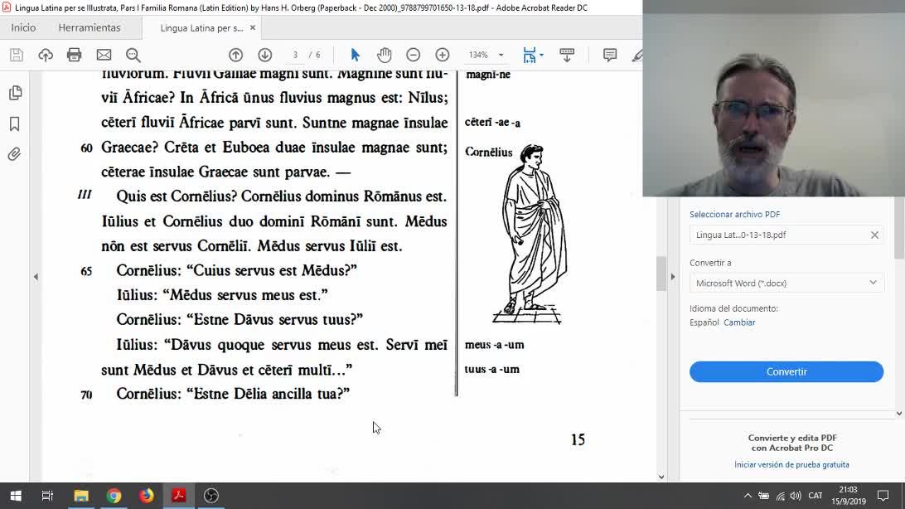Switch to the Inicio tab
Viewport: 905px width, 509px height.
point(23,27)
